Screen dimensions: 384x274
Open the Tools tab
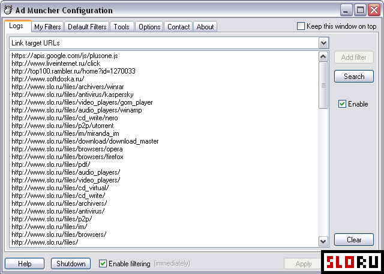(x=121, y=26)
